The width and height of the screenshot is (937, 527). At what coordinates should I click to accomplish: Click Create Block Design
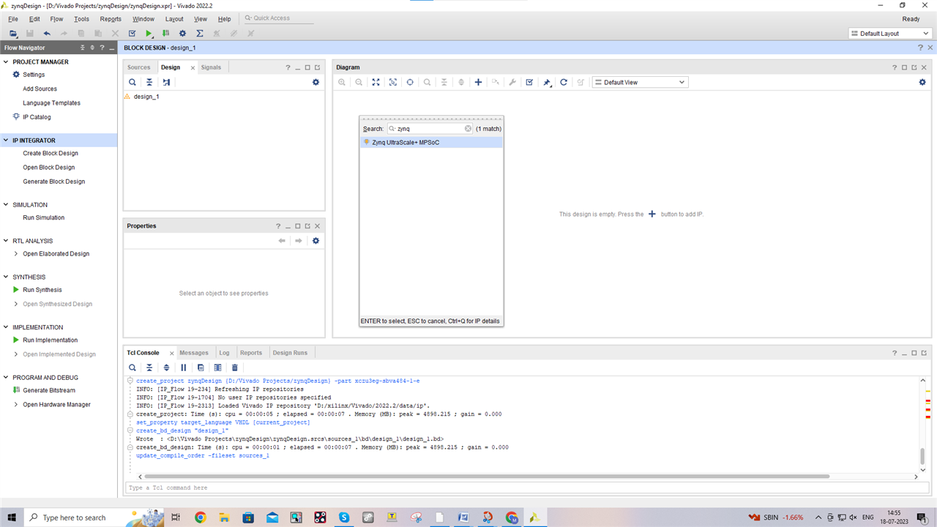pos(51,154)
